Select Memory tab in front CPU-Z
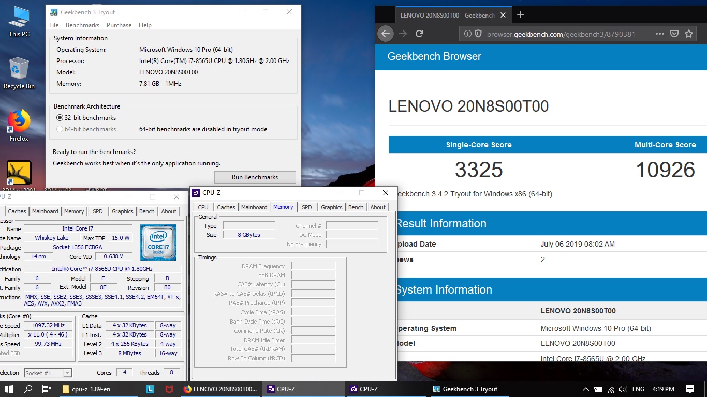 pos(283,207)
